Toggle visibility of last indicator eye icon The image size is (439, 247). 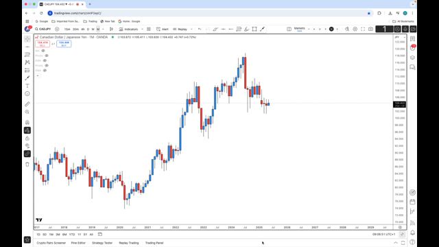(x=45, y=70)
